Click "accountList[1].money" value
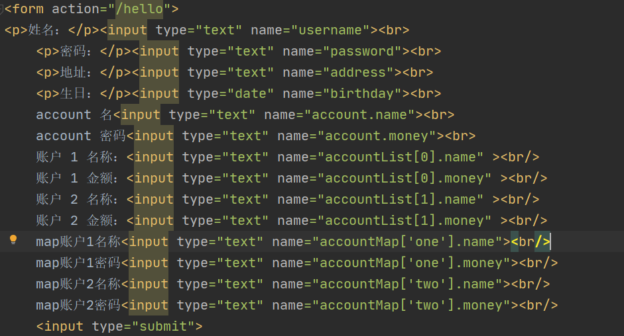This screenshot has width=624, height=336. coord(405,220)
